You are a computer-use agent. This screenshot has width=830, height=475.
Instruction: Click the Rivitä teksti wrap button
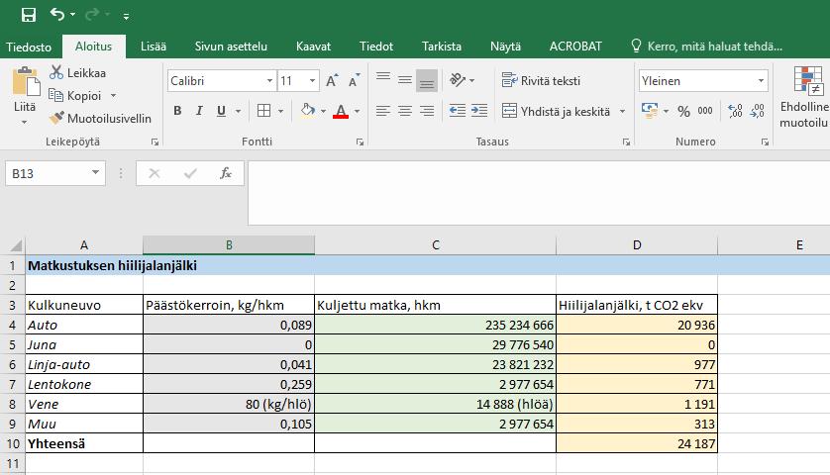click(541, 80)
